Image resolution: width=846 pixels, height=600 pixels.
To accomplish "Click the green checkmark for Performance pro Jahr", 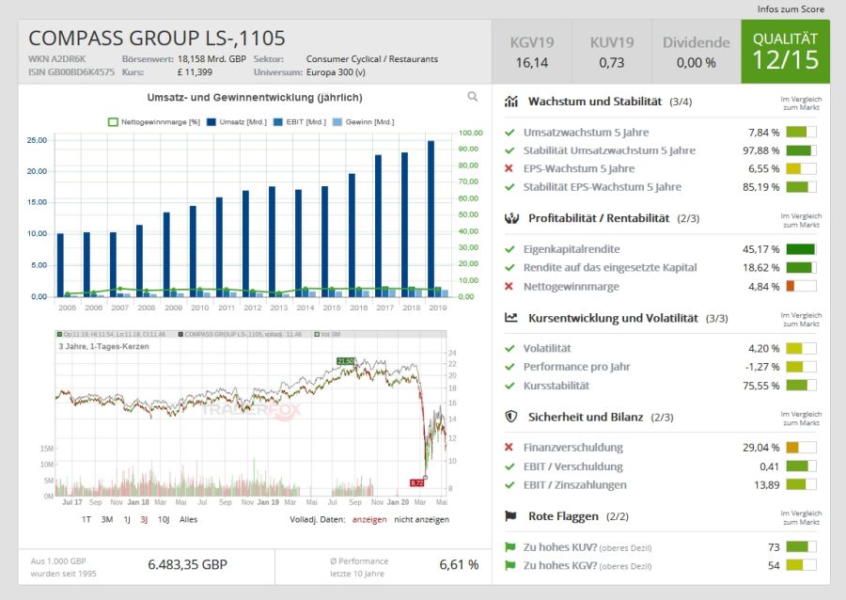I will 509,367.
